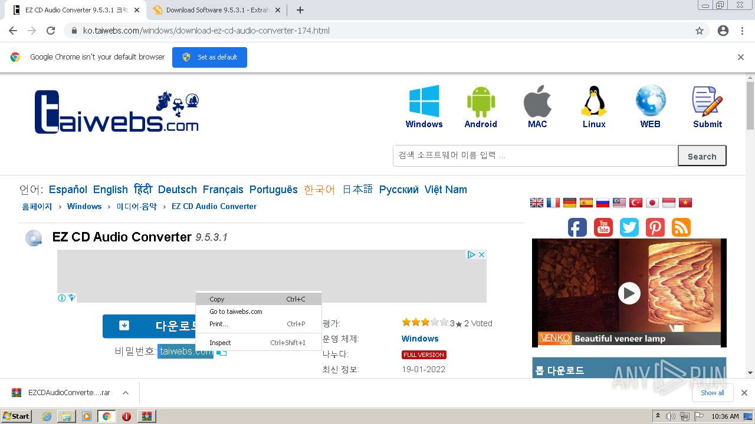The height and width of the screenshot is (424, 755).
Task: Open the YouTube social icon
Action: [603, 227]
